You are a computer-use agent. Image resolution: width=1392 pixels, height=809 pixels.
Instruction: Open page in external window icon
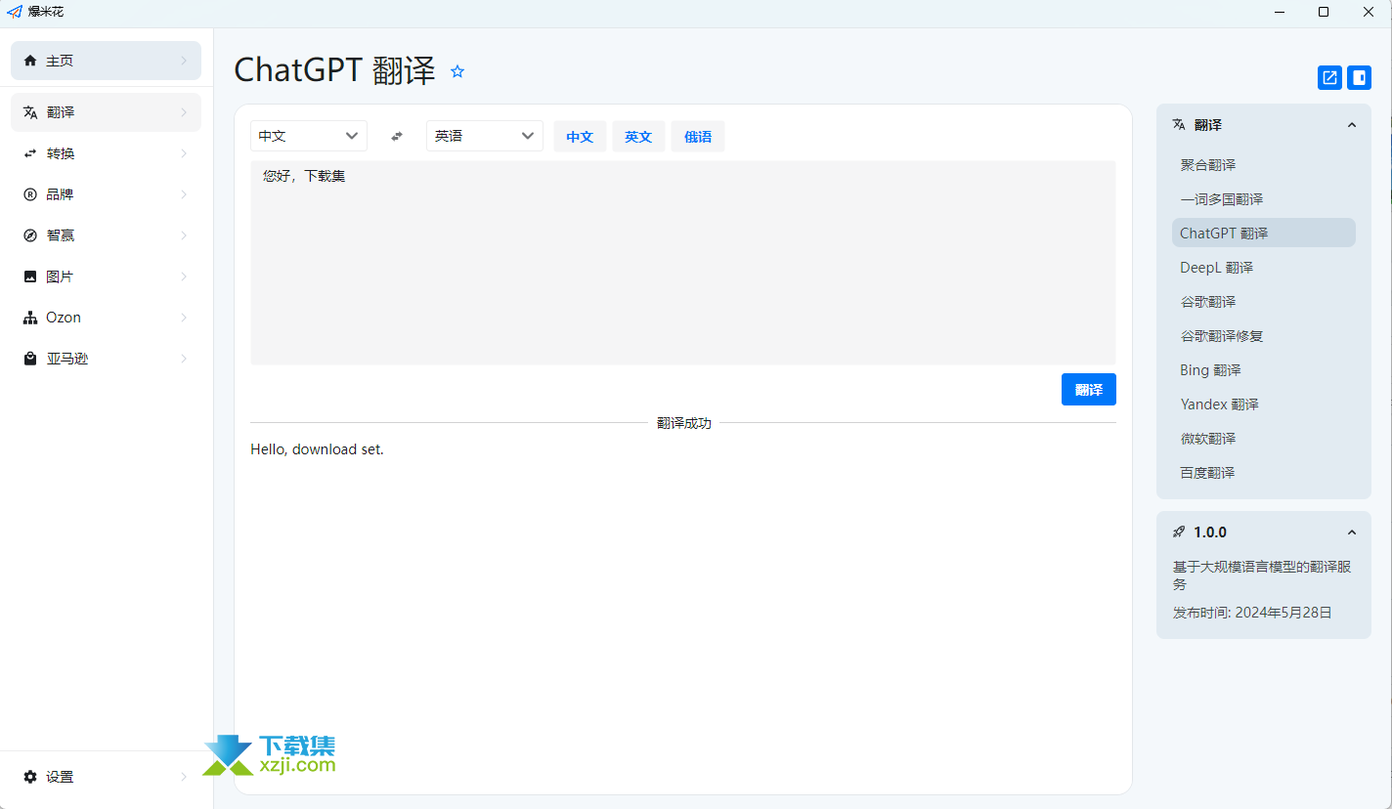point(1329,78)
